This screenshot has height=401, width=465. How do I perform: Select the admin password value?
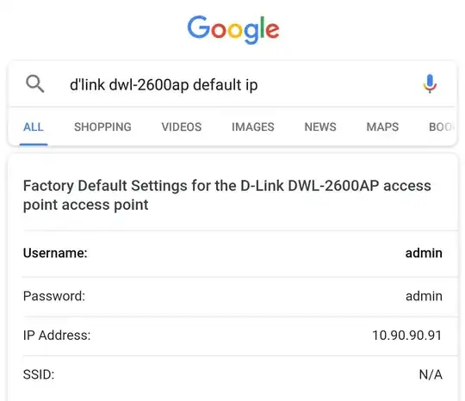[424, 296]
